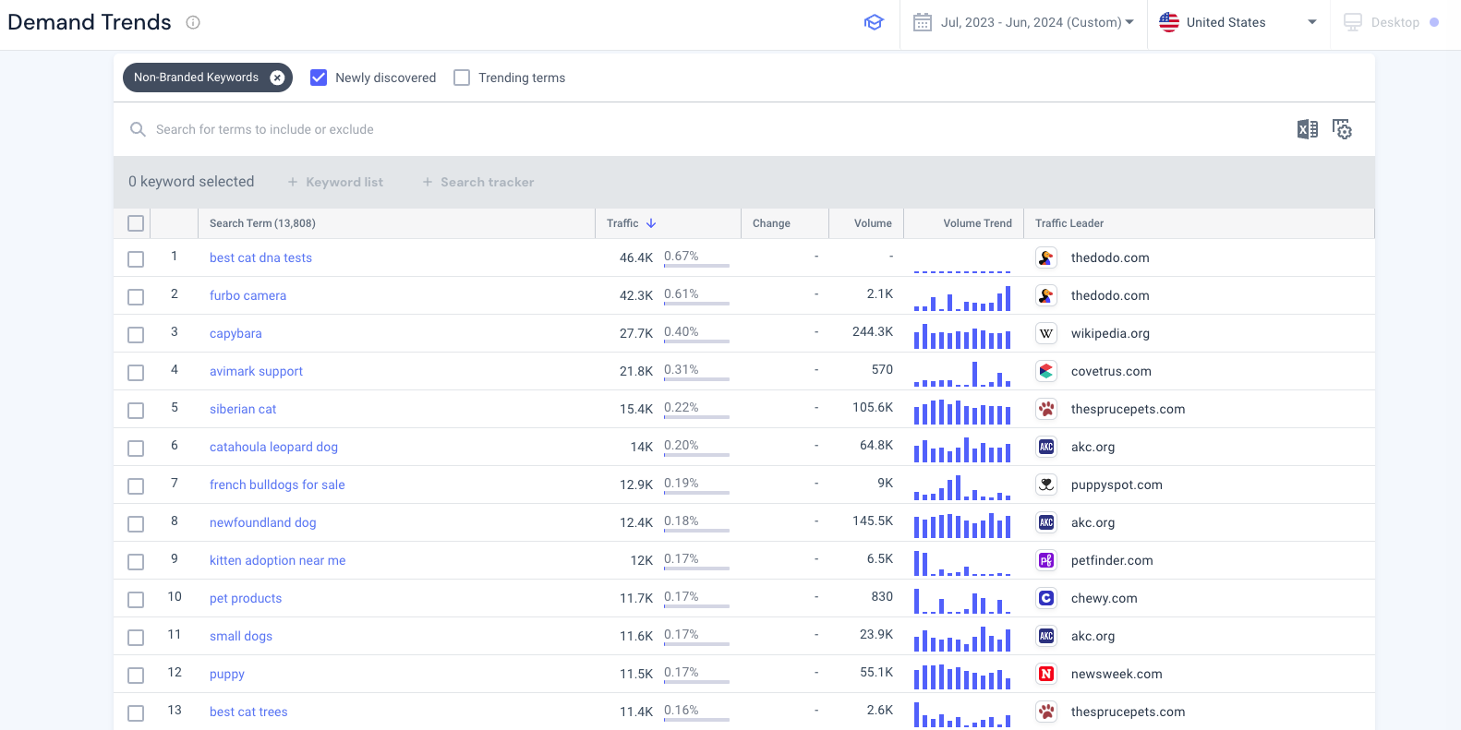Screen dimensions: 1461x730
Task: Open the best cat trees keyword link
Action: tap(248, 712)
